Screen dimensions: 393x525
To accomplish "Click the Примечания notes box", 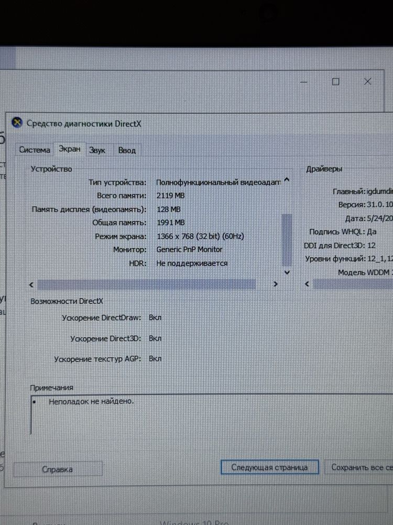I will coord(212,415).
